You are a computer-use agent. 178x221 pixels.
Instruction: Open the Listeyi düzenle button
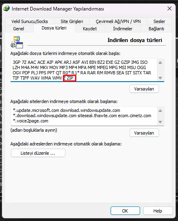pos(38,153)
